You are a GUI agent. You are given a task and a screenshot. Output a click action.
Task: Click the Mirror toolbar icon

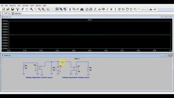pyautogui.click(x=147, y=9)
